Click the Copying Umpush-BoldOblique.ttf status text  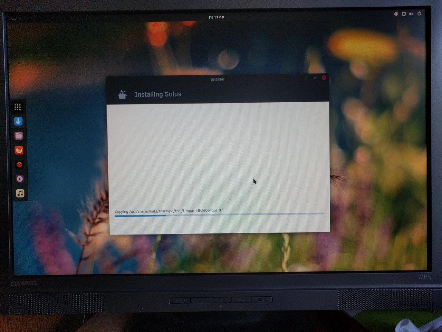pos(169,211)
